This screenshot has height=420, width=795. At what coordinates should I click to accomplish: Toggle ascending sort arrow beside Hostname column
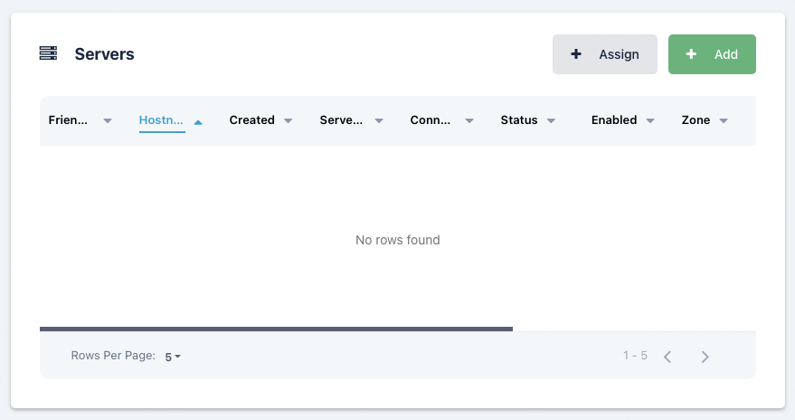(198, 120)
